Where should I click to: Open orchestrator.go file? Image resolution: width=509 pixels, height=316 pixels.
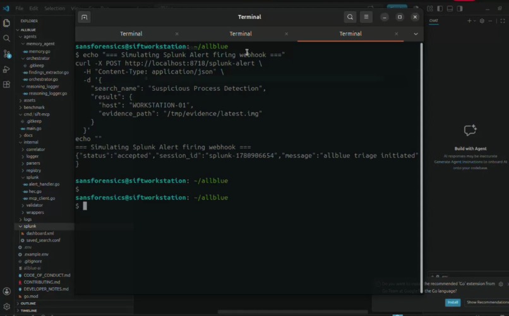[43, 79]
